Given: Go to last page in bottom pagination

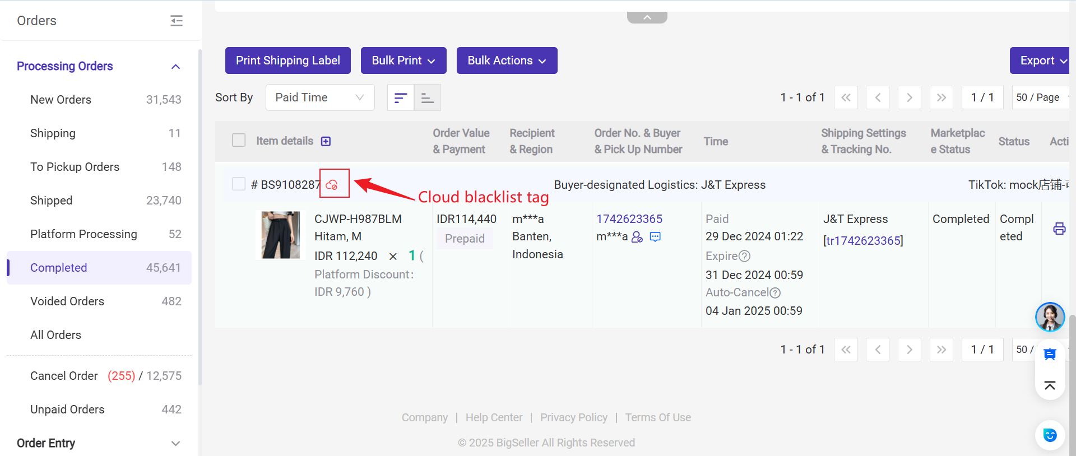Looking at the screenshot, I should coord(941,350).
